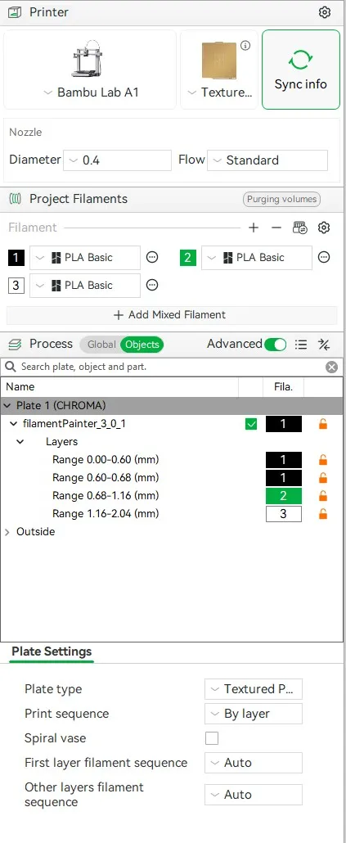Switch to the Global process tab
The width and height of the screenshot is (346, 843).
point(101,345)
